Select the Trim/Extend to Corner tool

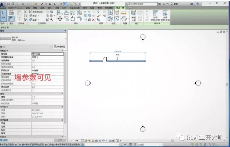(79, 19)
